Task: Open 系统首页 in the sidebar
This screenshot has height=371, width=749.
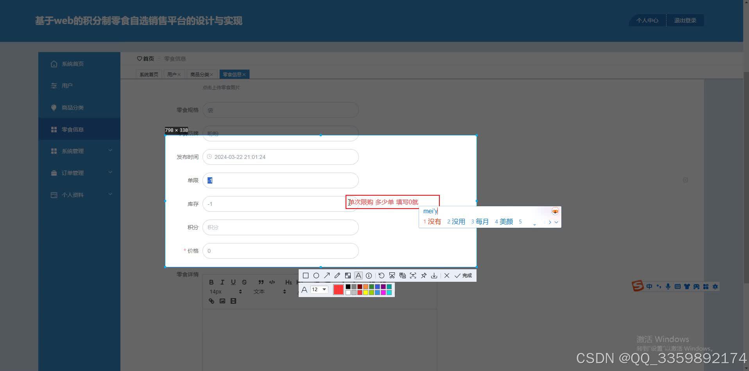Action: tap(79, 64)
